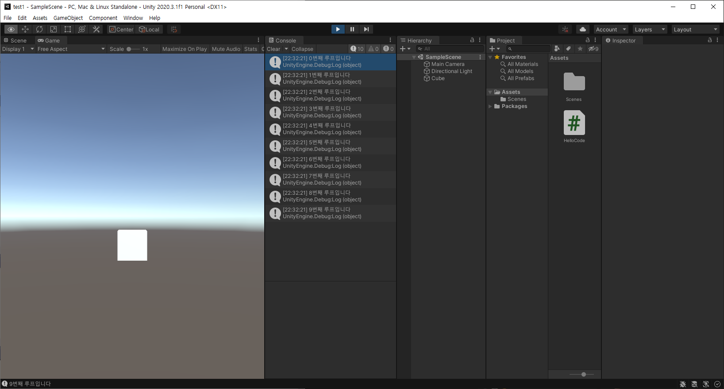Lock the Inspector panel
724x389 pixels.
click(x=710, y=40)
